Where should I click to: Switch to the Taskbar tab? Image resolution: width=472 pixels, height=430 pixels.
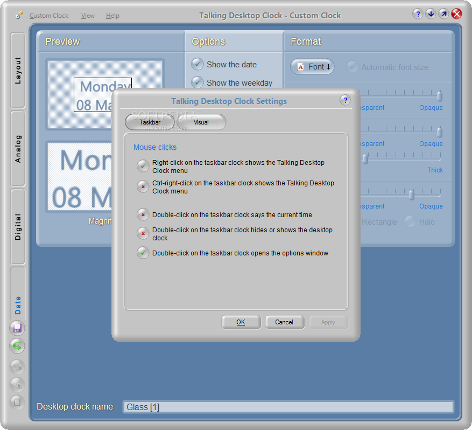[x=150, y=122]
